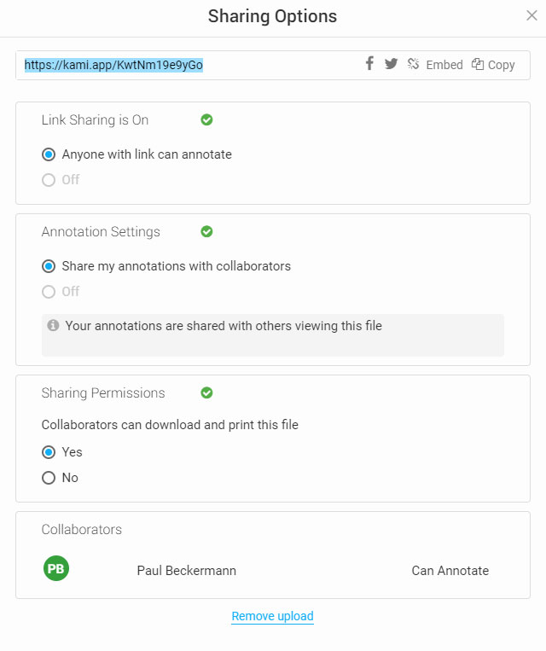
Task: Click Link Sharing green checkmark icon
Action: coord(206,120)
